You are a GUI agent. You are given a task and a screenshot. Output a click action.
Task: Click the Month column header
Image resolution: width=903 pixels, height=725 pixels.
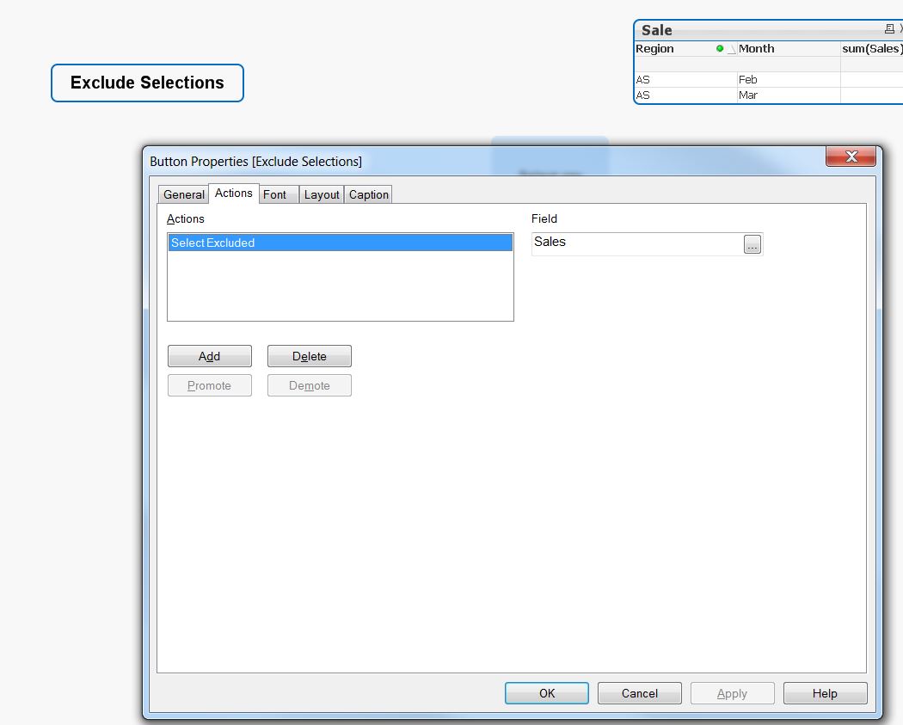[789, 49]
